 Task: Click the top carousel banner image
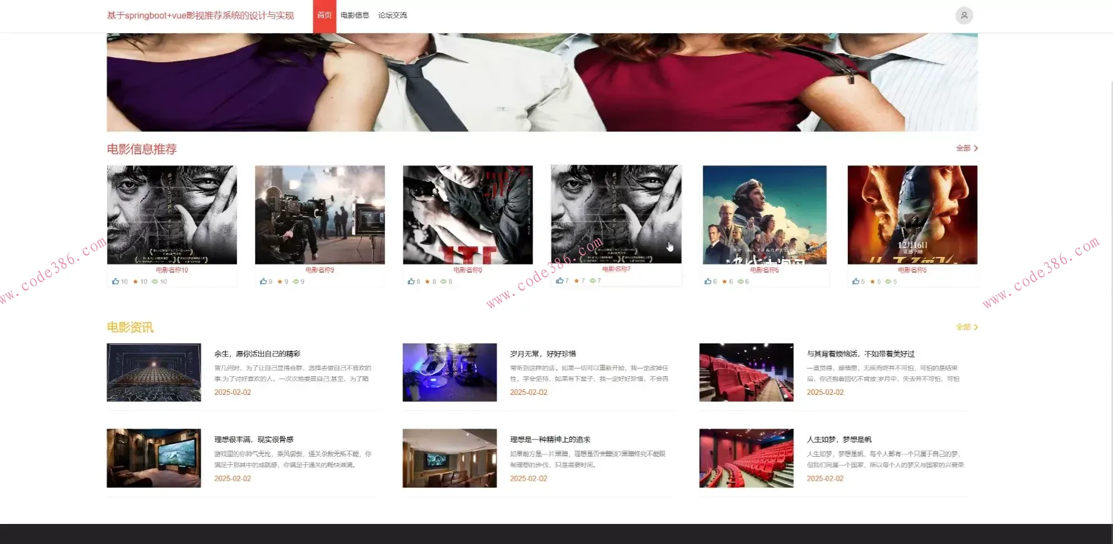point(542,82)
